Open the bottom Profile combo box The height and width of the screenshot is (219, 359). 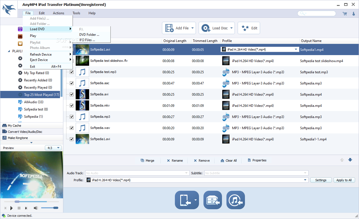click(197, 180)
